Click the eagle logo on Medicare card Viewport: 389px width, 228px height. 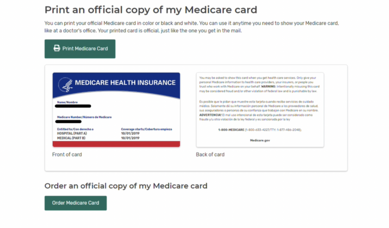(66, 84)
